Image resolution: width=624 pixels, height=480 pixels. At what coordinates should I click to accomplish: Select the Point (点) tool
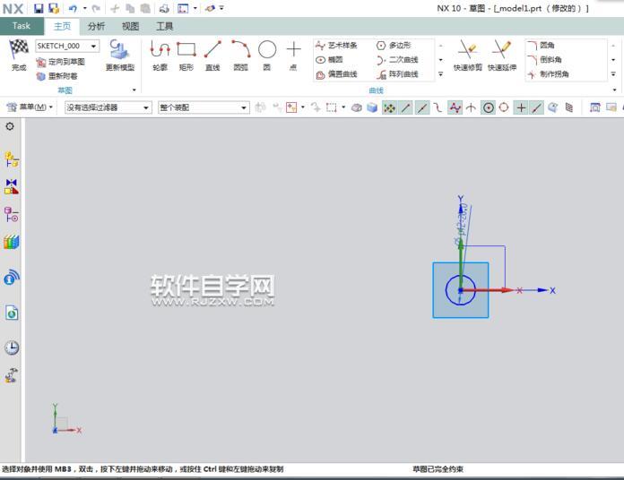point(293,56)
